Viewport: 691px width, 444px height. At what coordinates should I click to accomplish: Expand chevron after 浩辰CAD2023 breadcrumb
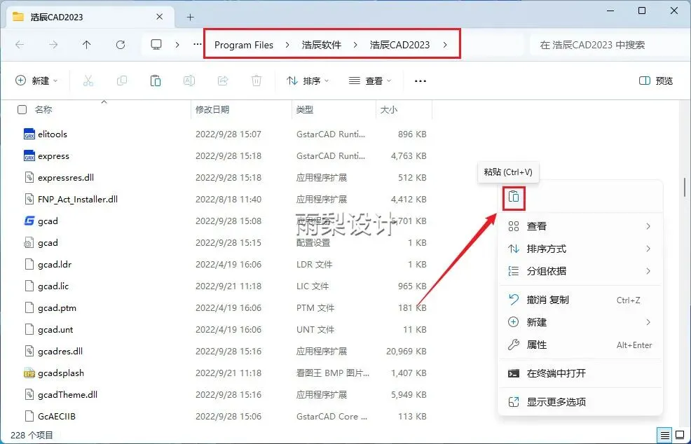[x=445, y=45]
